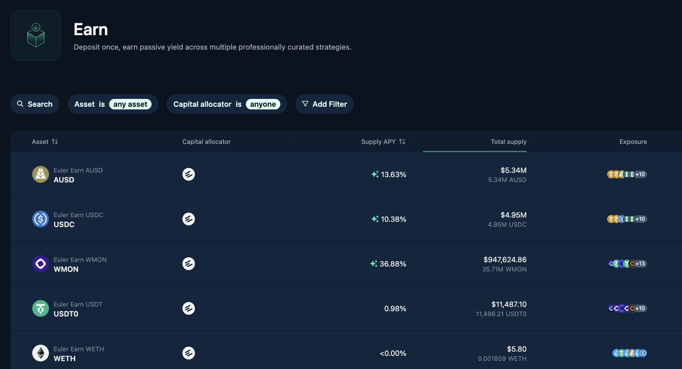Click Capital allocator column header
682x369 pixels.
coord(206,142)
